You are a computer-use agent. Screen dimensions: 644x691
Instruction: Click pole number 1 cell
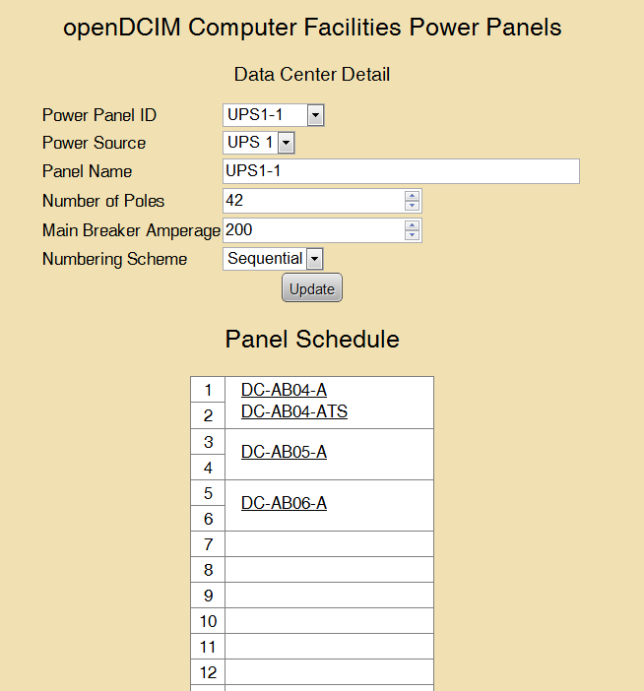click(208, 390)
